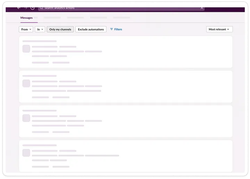Screen dimensions: 250x179
Task: Click the search field reading analytics actions
Action: coord(121,8)
